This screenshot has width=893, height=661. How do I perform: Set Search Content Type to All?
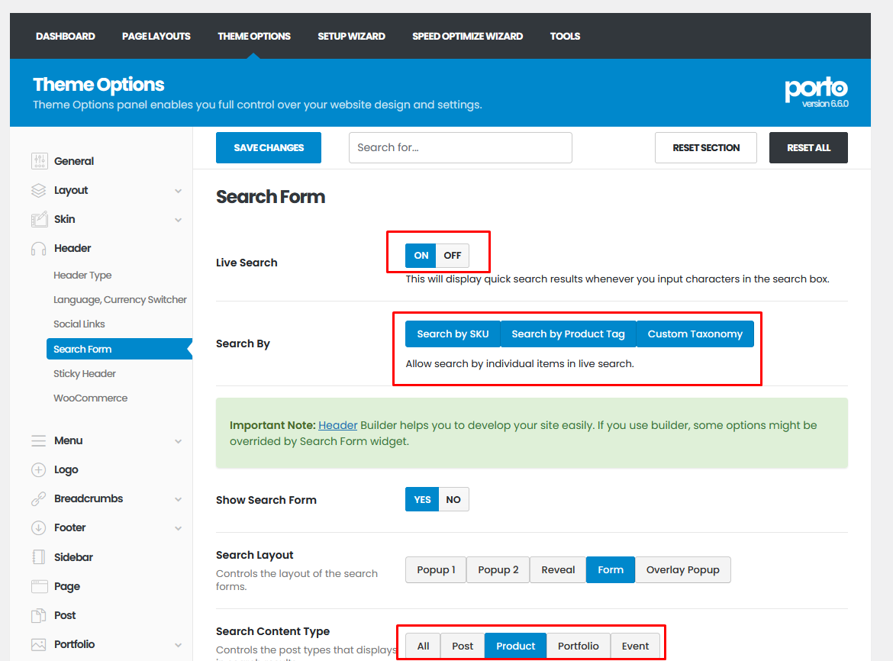423,646
